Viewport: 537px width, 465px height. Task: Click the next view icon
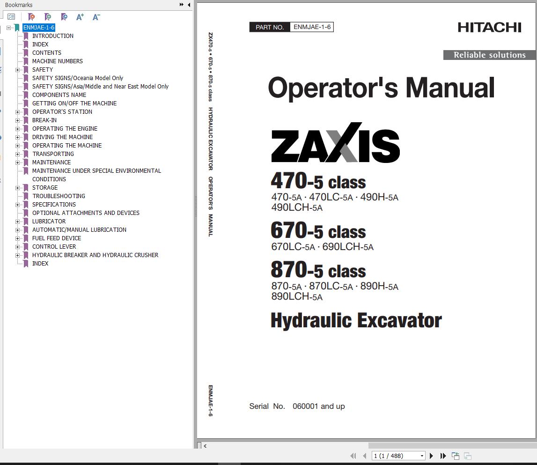tap(468, 456)
